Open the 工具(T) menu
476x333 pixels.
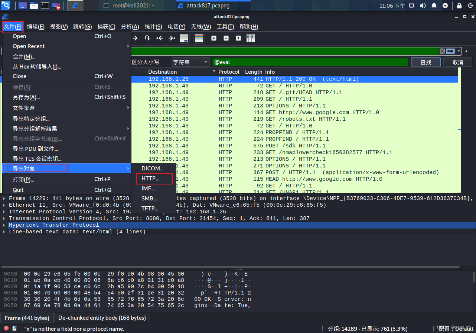[x=225, y=27]
